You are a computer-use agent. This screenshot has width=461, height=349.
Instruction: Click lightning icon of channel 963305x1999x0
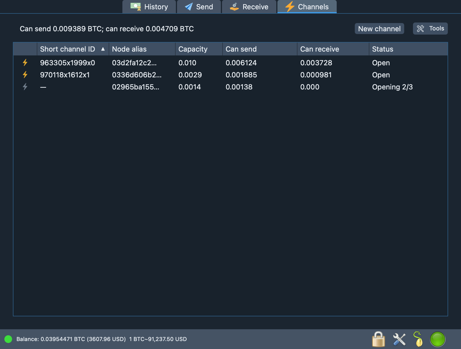click(x=25, y=63)
